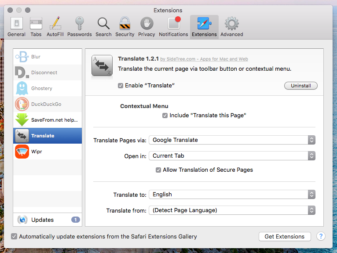Switch to the General tab label
Viewport: 337px width, 253px height.
click(x=17, y=34)
